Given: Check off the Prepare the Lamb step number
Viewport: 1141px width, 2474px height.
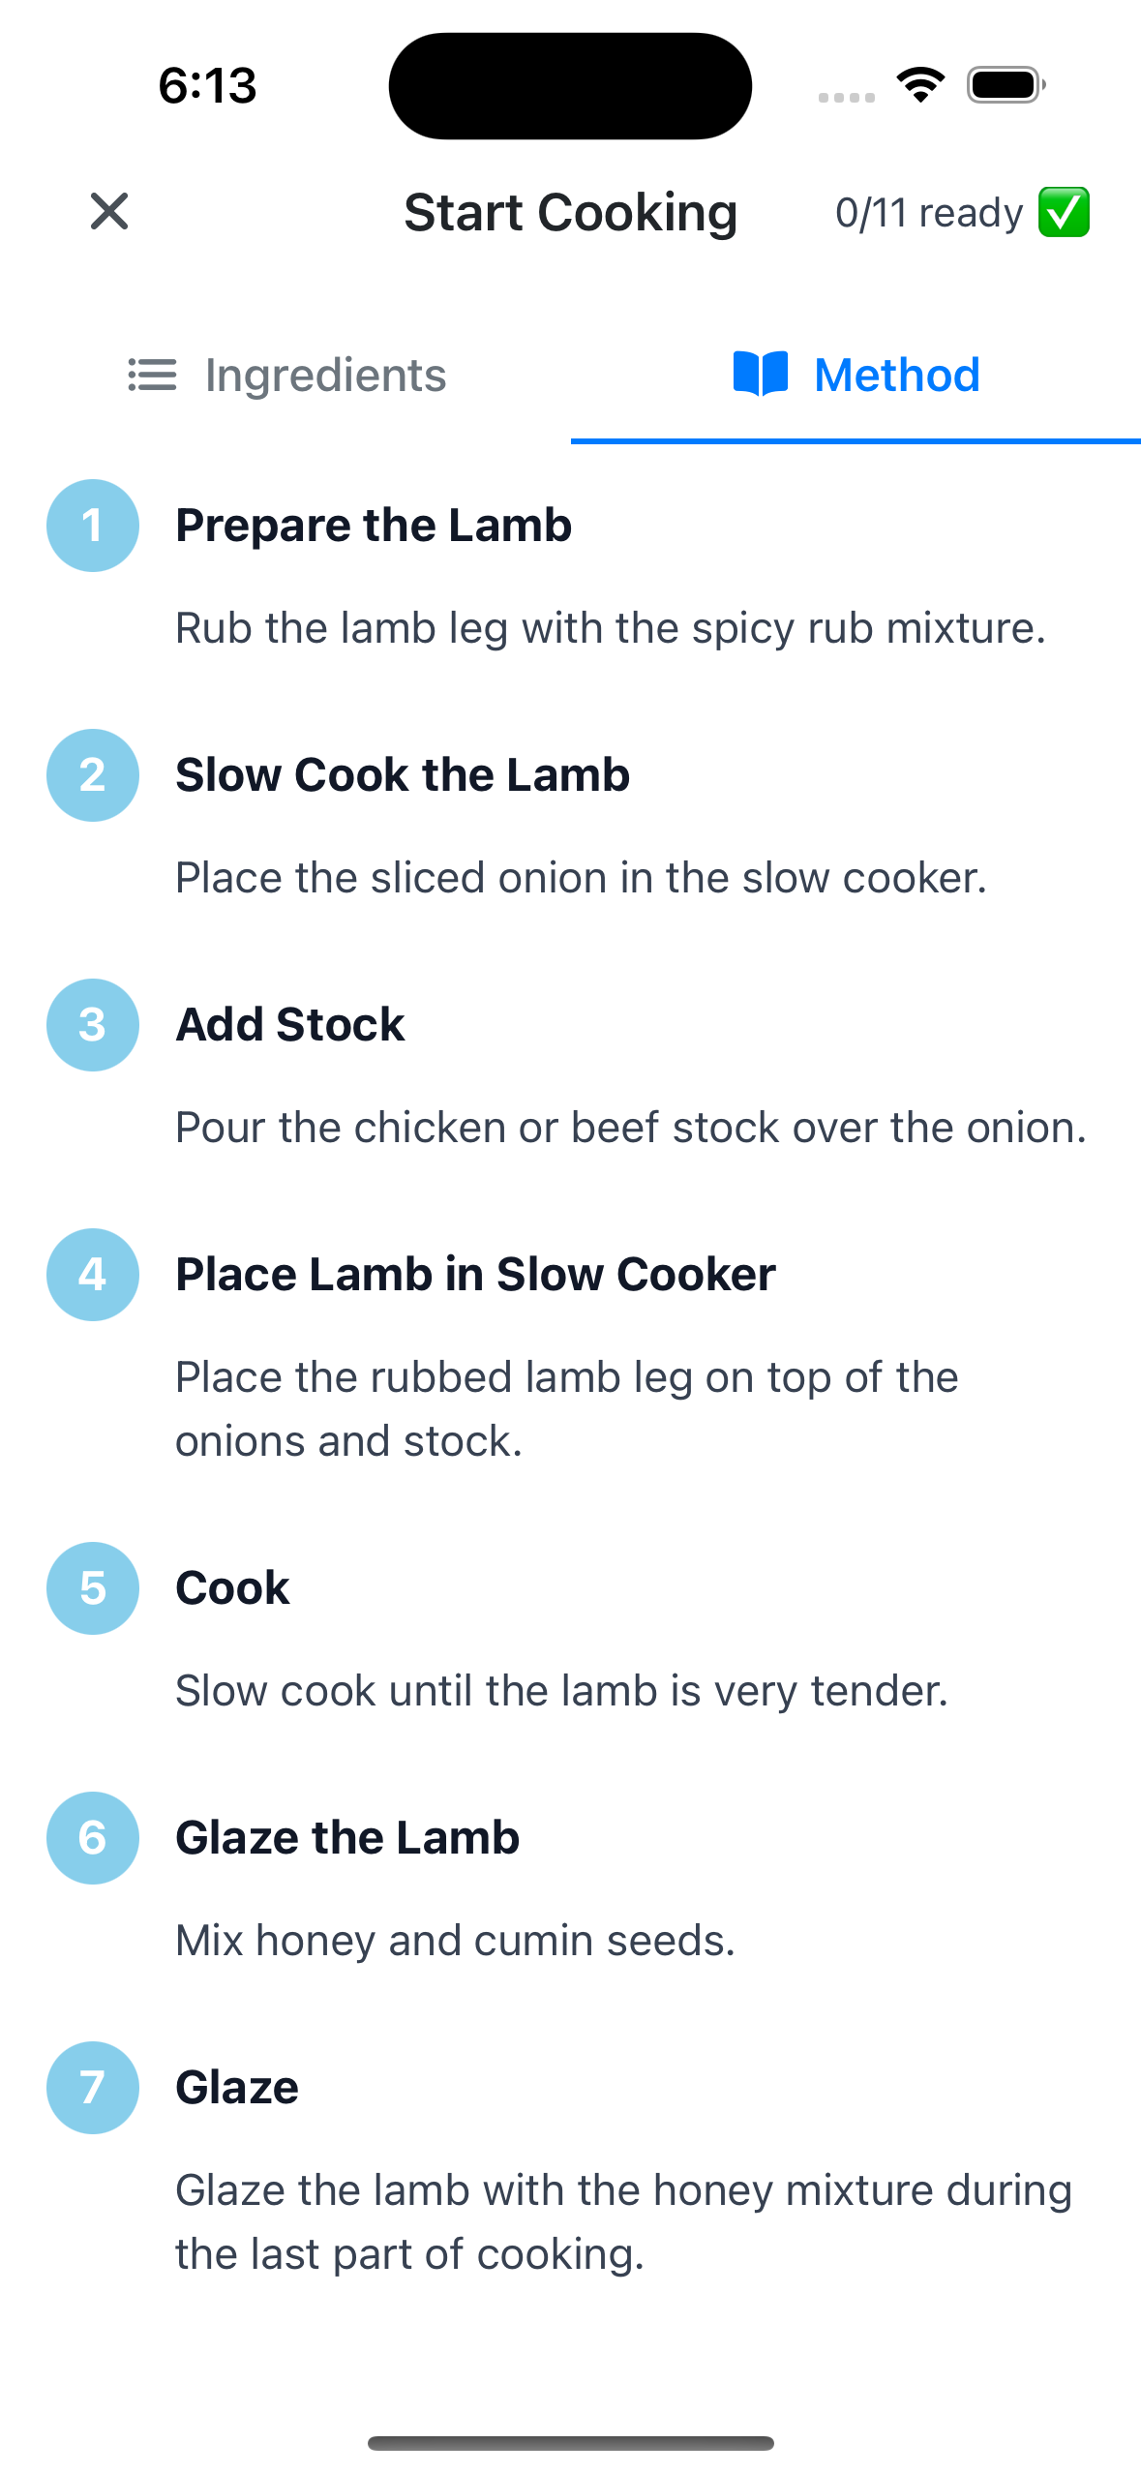Looking at the screenshot, I should point(92,527).
